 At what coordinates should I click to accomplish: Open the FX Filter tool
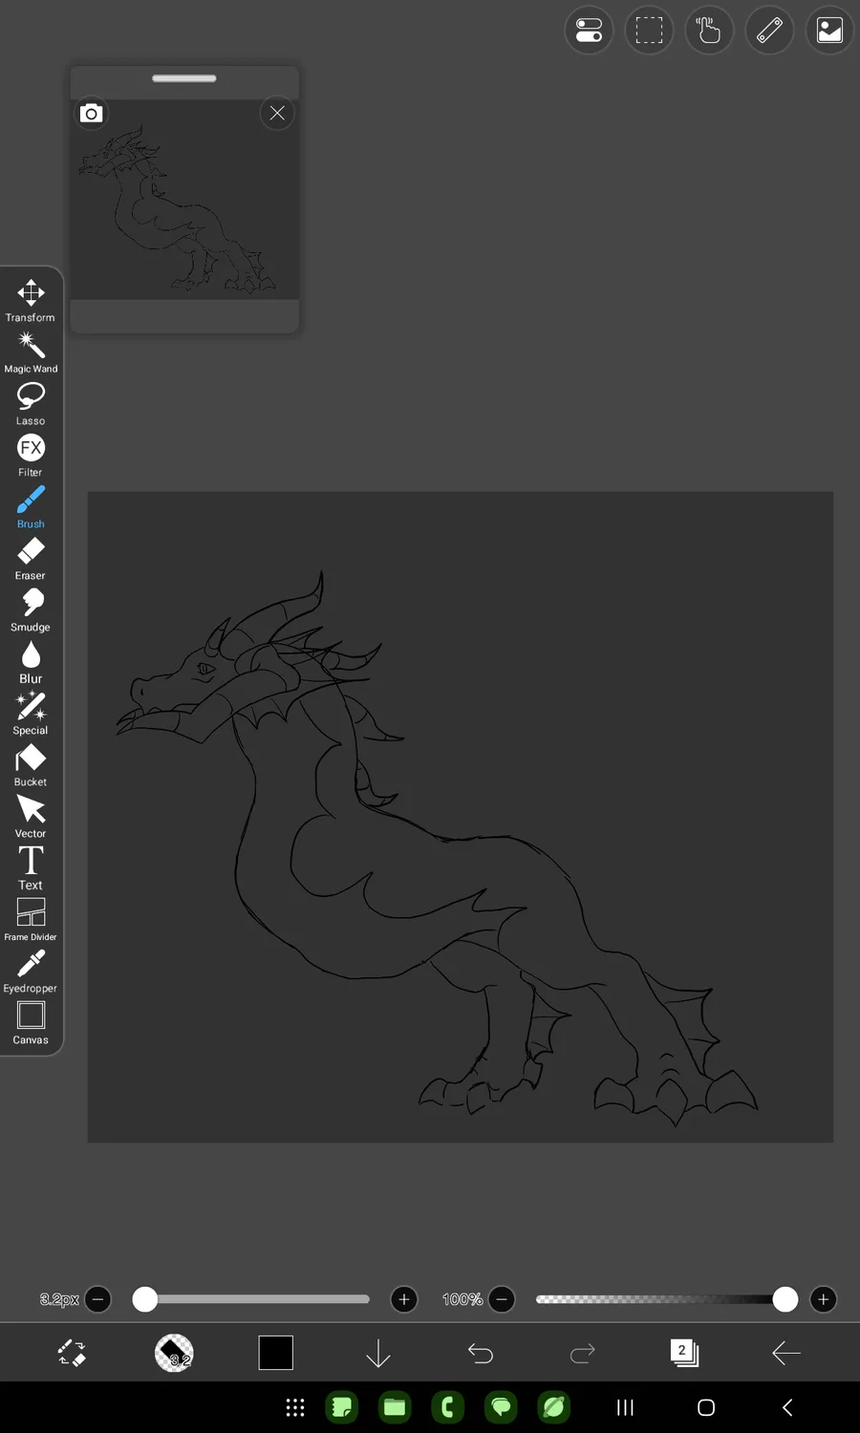coord(31,455)
